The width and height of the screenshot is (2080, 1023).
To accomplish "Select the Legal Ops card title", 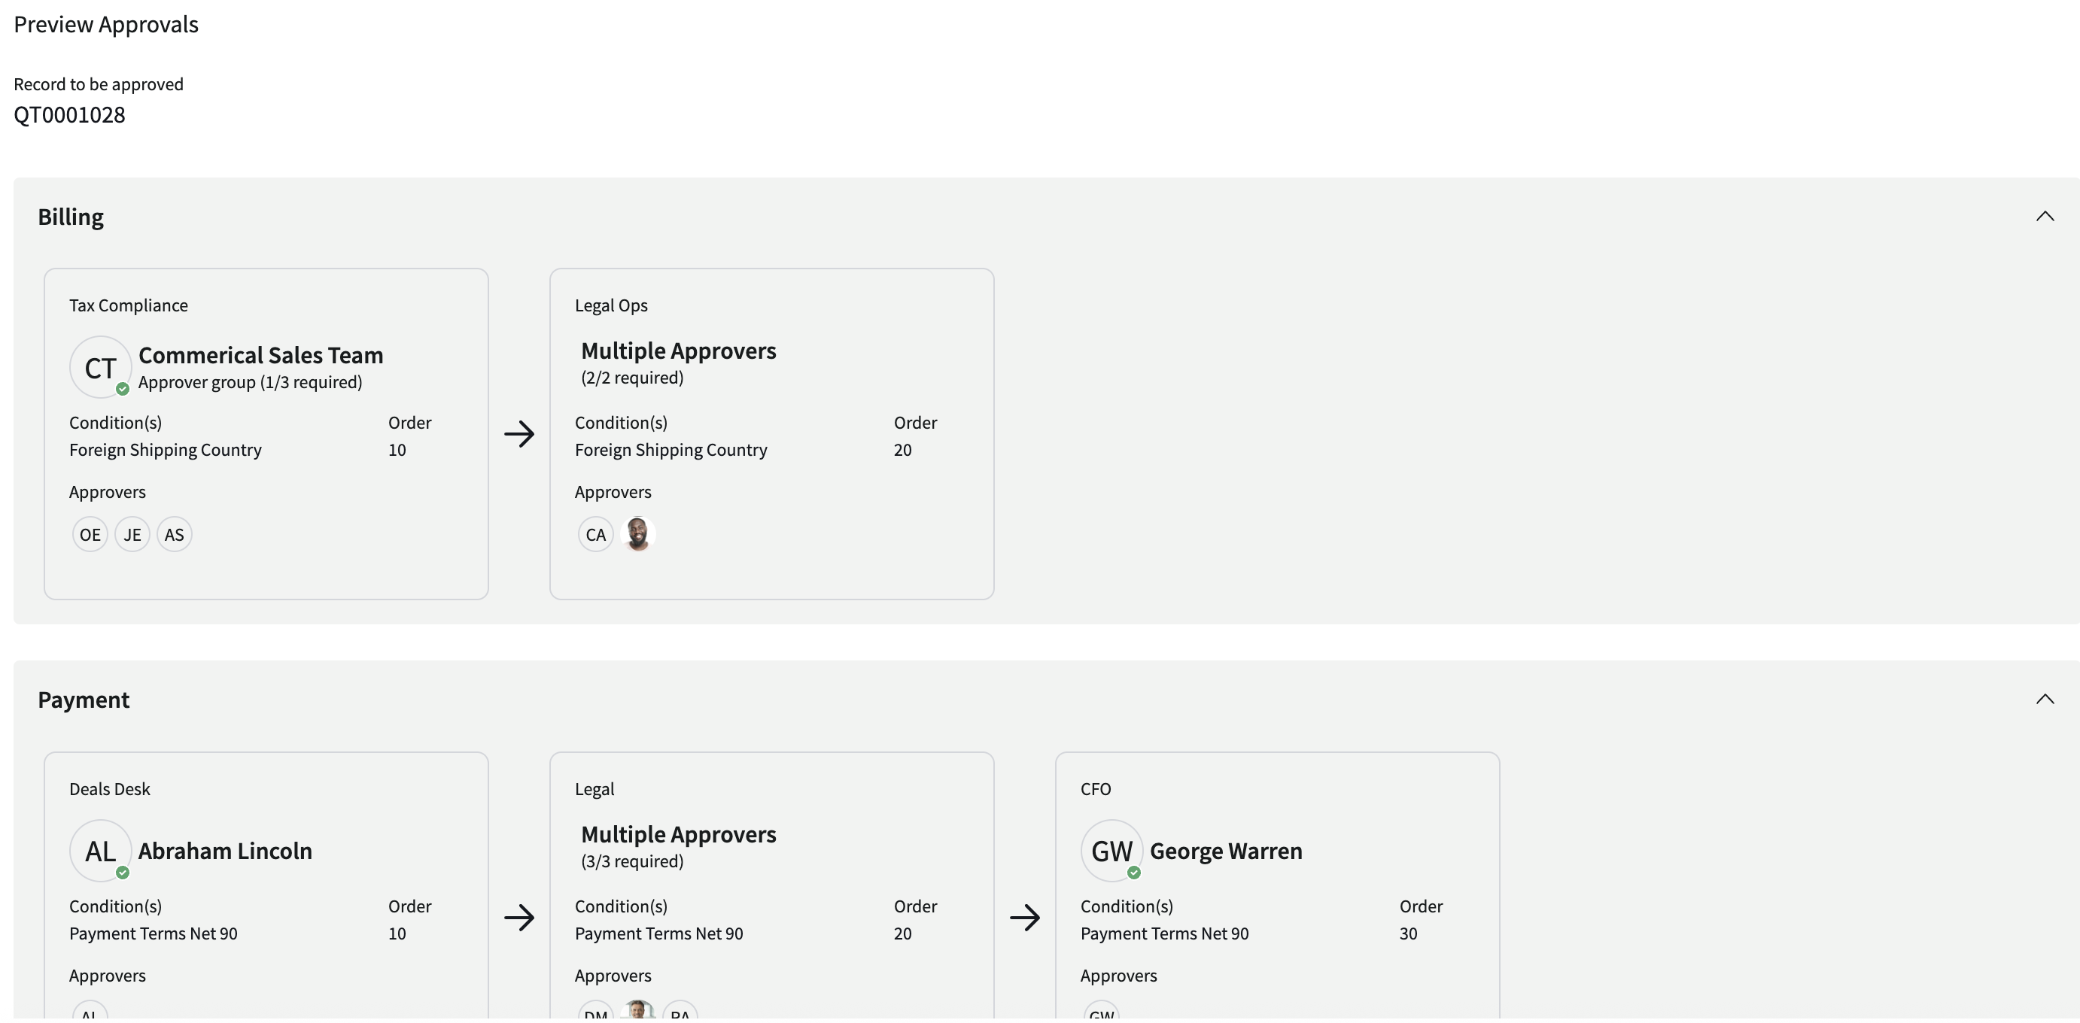I will tap(611, 305).
